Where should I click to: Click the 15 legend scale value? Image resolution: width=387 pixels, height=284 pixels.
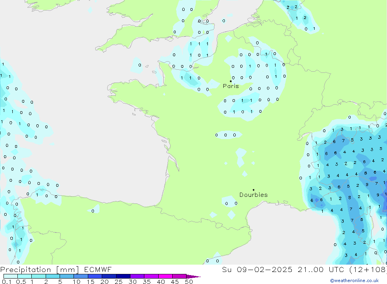[x=91, y=282]
